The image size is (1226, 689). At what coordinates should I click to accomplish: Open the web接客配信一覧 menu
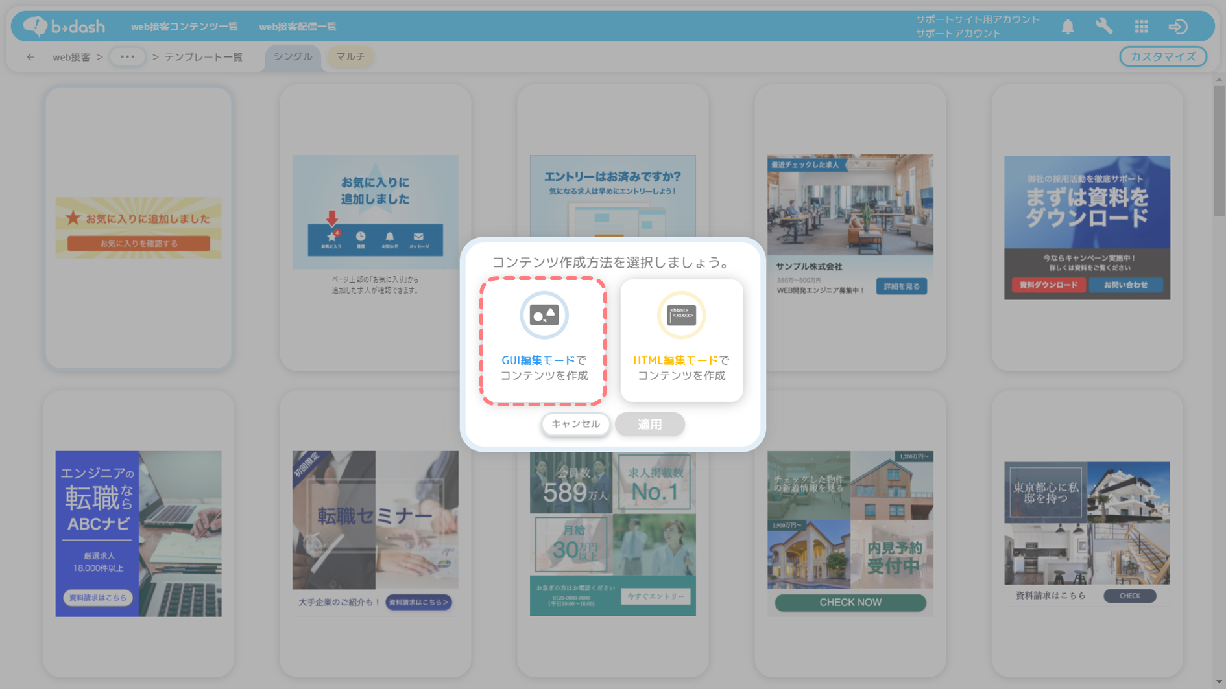tap(298, 27)
